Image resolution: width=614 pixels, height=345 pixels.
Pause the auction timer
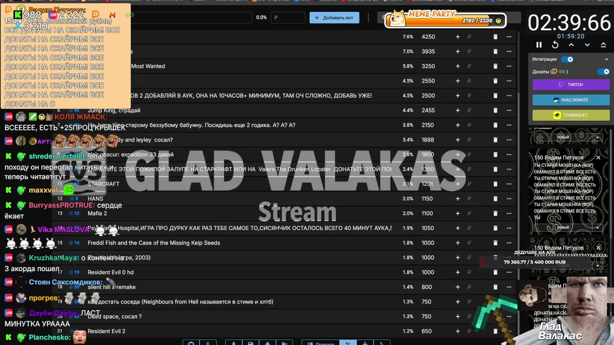pos(539,45)
